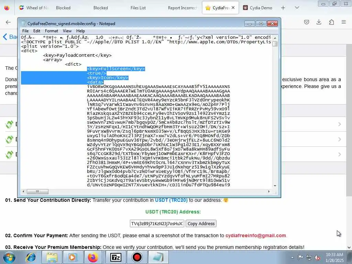Viewport: 352px width, 264px height.
Task: Click the USDT address input field
Action: click(x=157, y=223)
